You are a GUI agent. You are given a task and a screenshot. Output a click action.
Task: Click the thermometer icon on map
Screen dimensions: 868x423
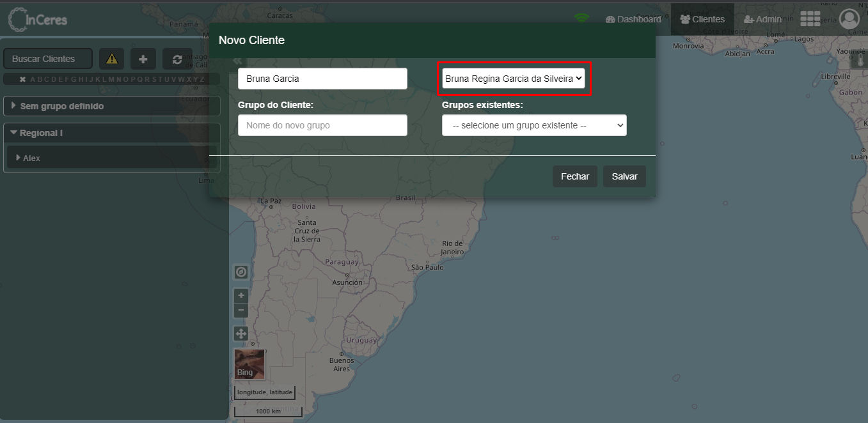[x=860, y=61]
